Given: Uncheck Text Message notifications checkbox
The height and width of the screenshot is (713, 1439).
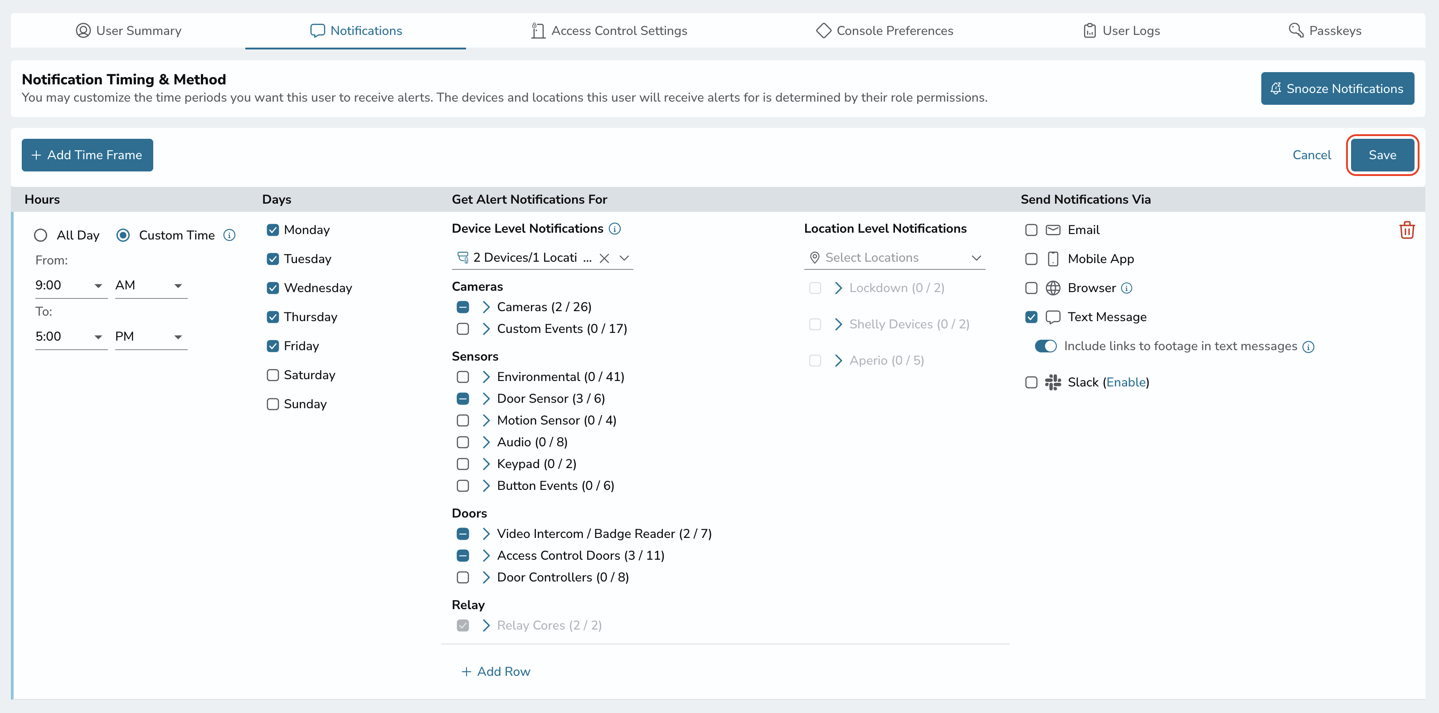Looking at the screenshot, I should pos(1031,317).
